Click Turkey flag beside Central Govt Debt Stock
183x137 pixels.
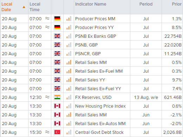pyautogui.click(x=57, y=132)
